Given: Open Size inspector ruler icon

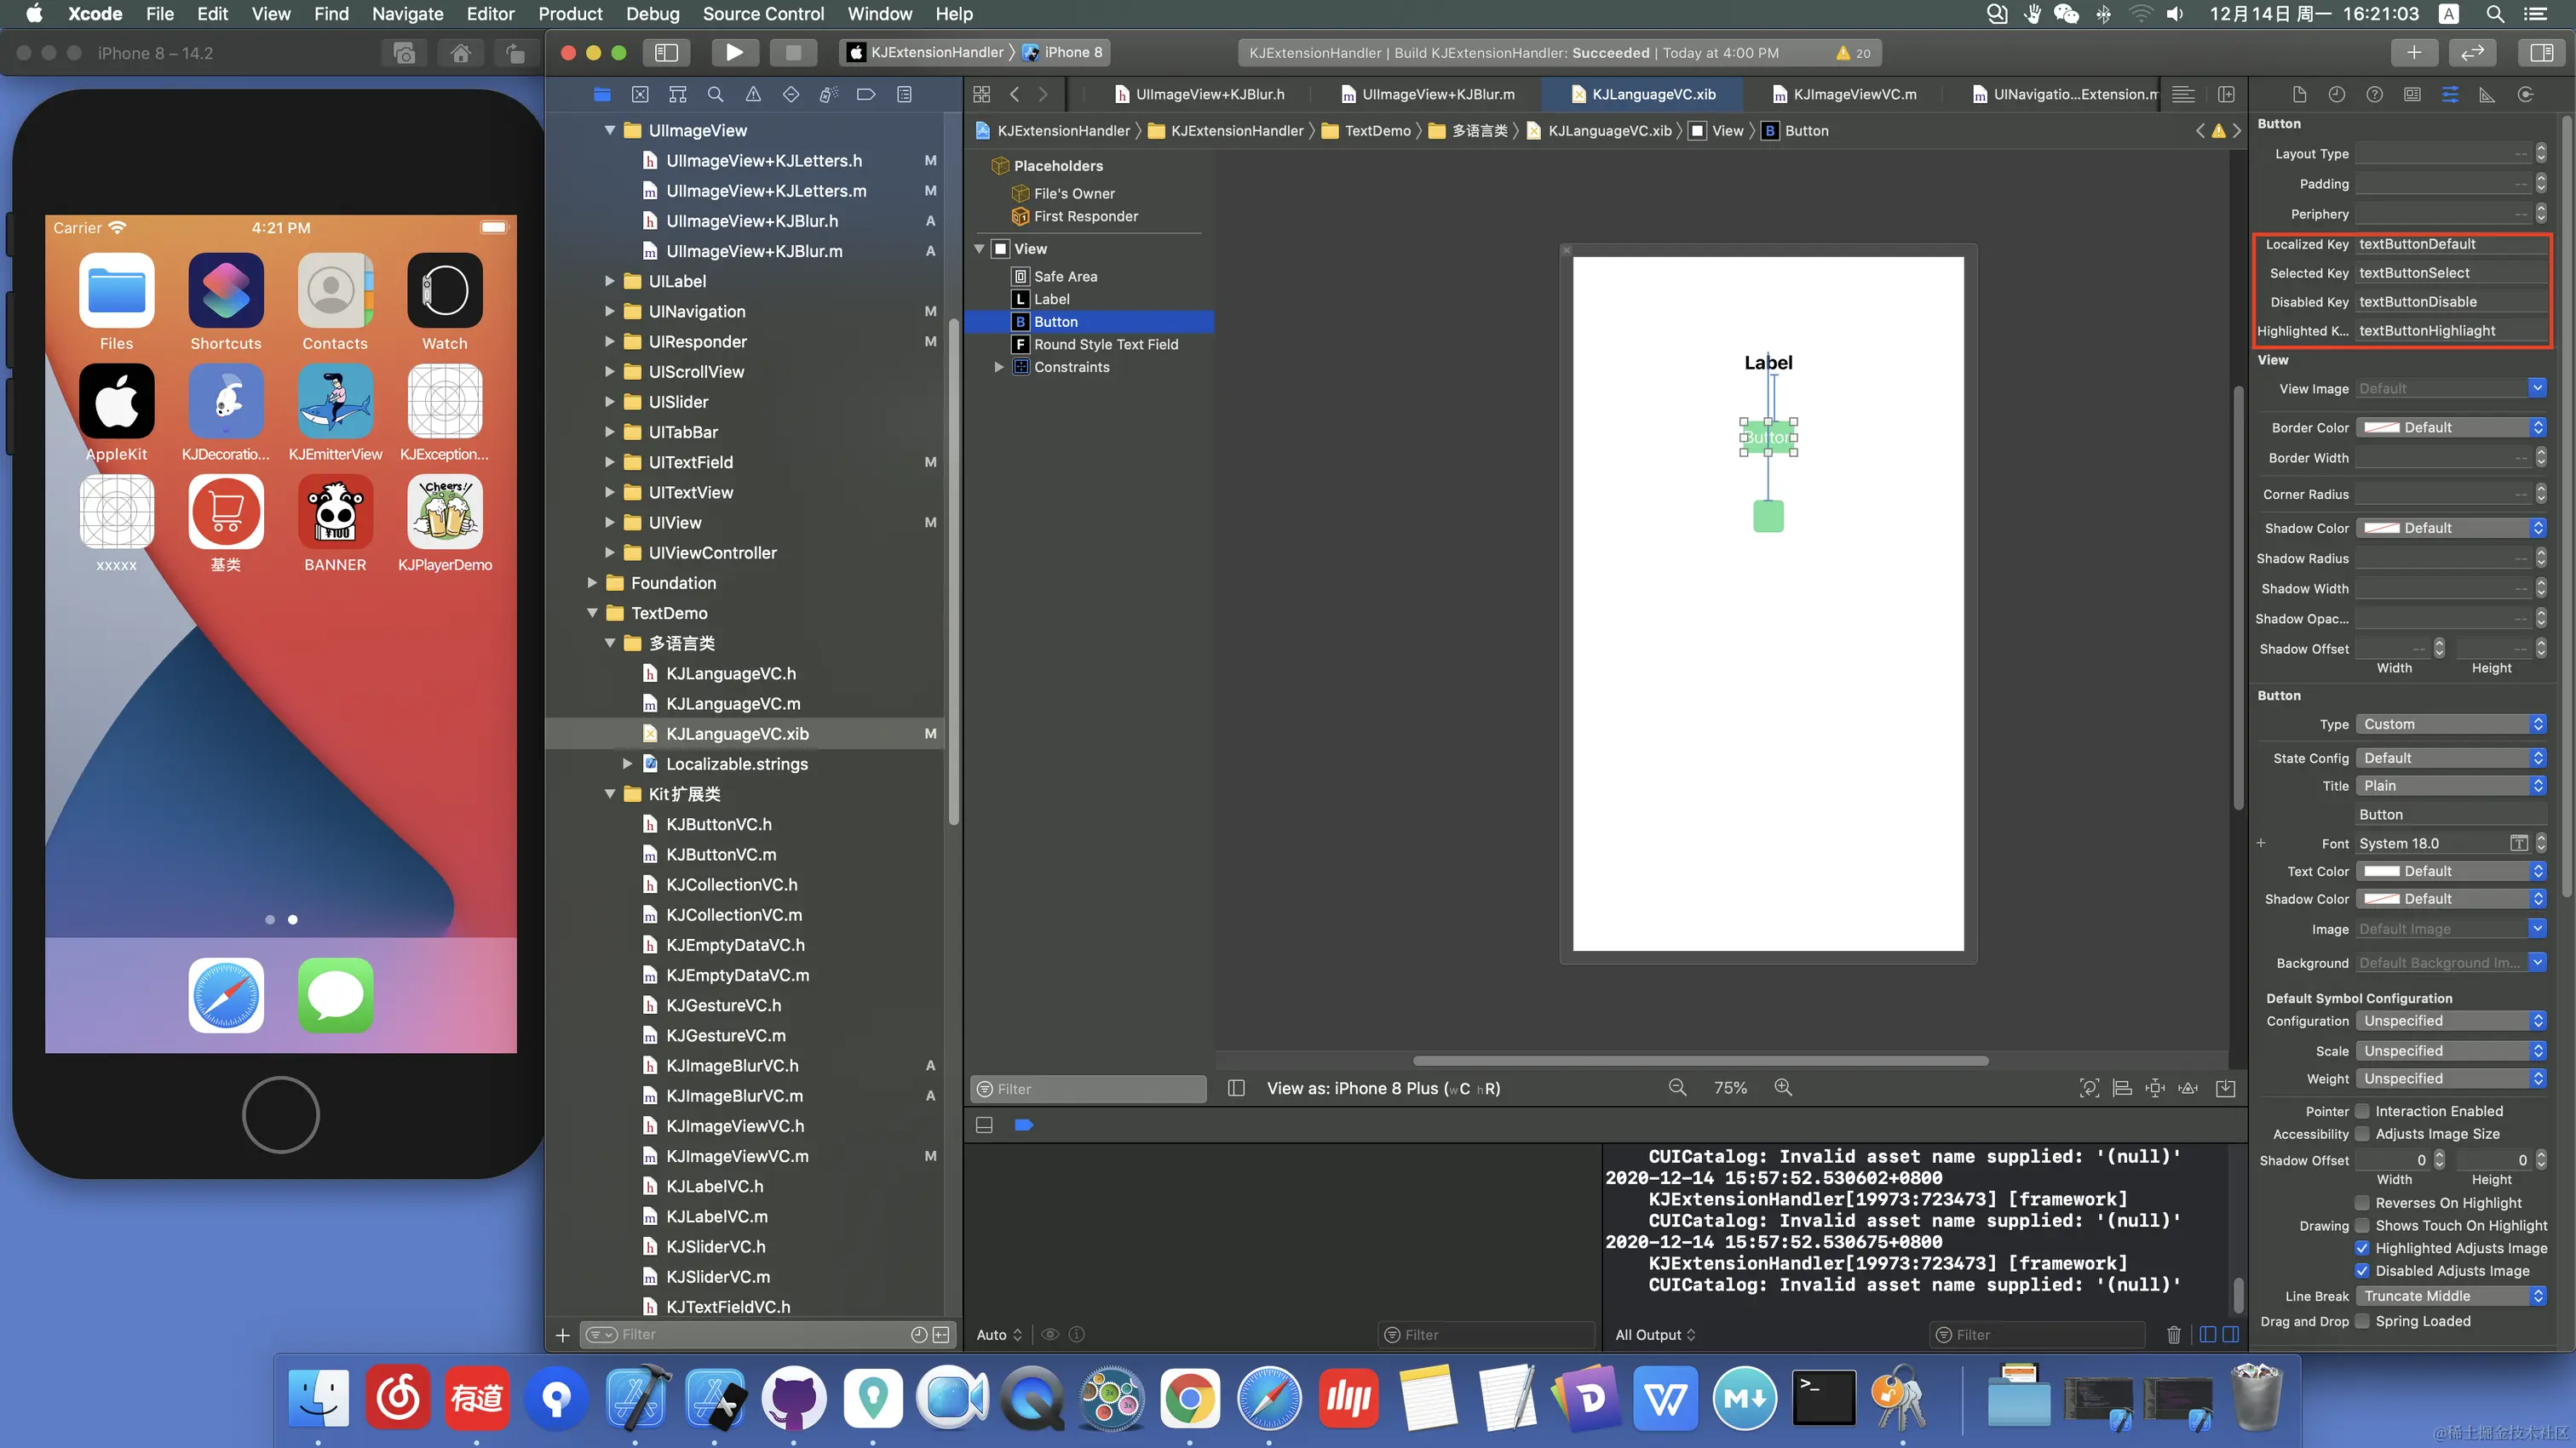Looking at the screenshot, I should point(2487,94).
